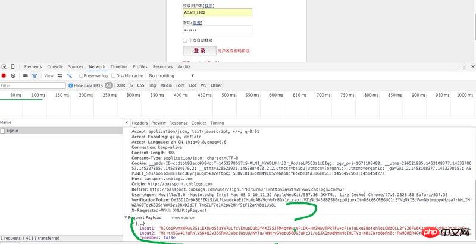
Task: Select the Headers detail tab
Action: pos(140,123)
